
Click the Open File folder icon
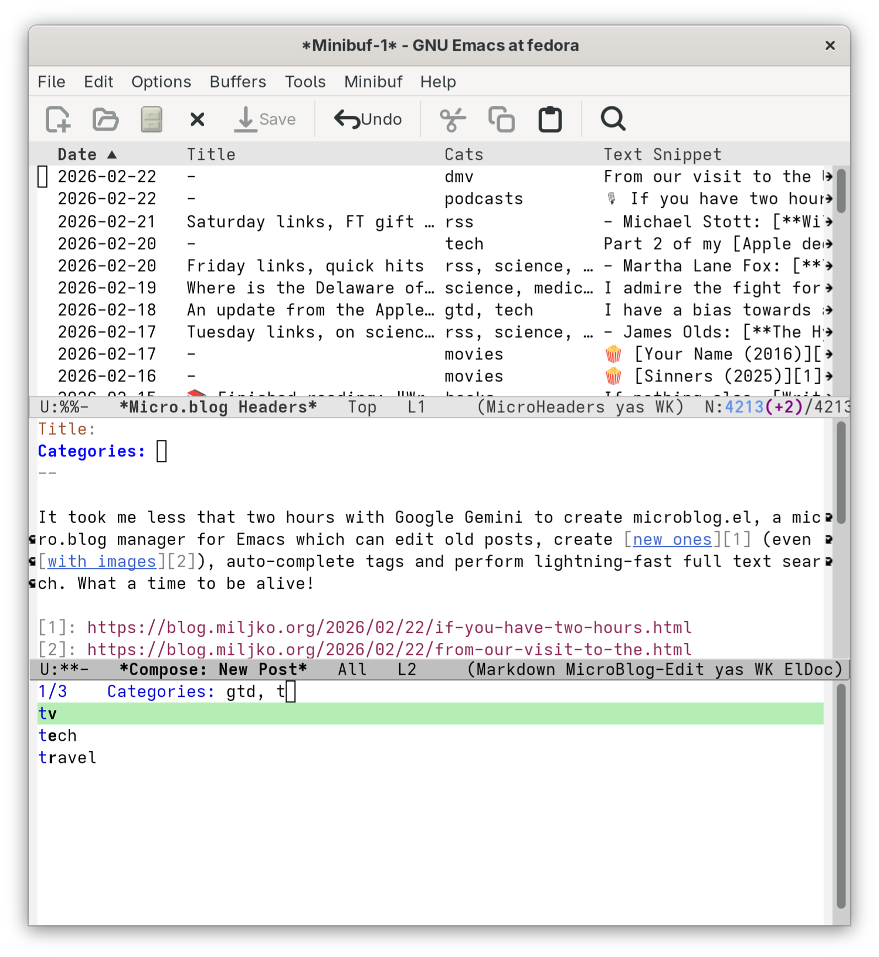pos(105,119)
